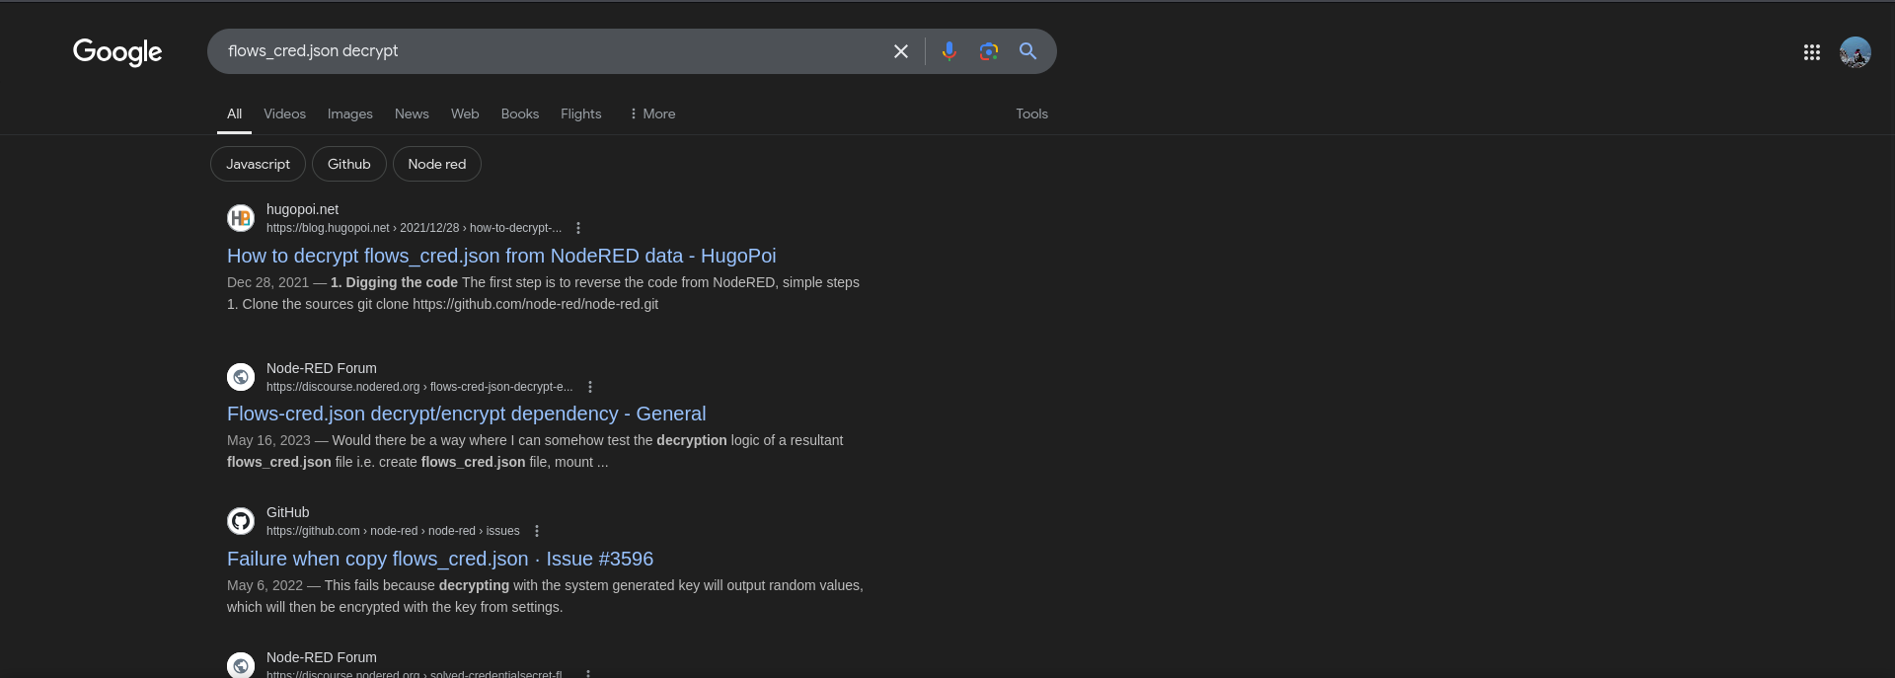Click the GitHub favicon icon
The width and height of the screenshot is (1895, 678).
pos(241,521)
